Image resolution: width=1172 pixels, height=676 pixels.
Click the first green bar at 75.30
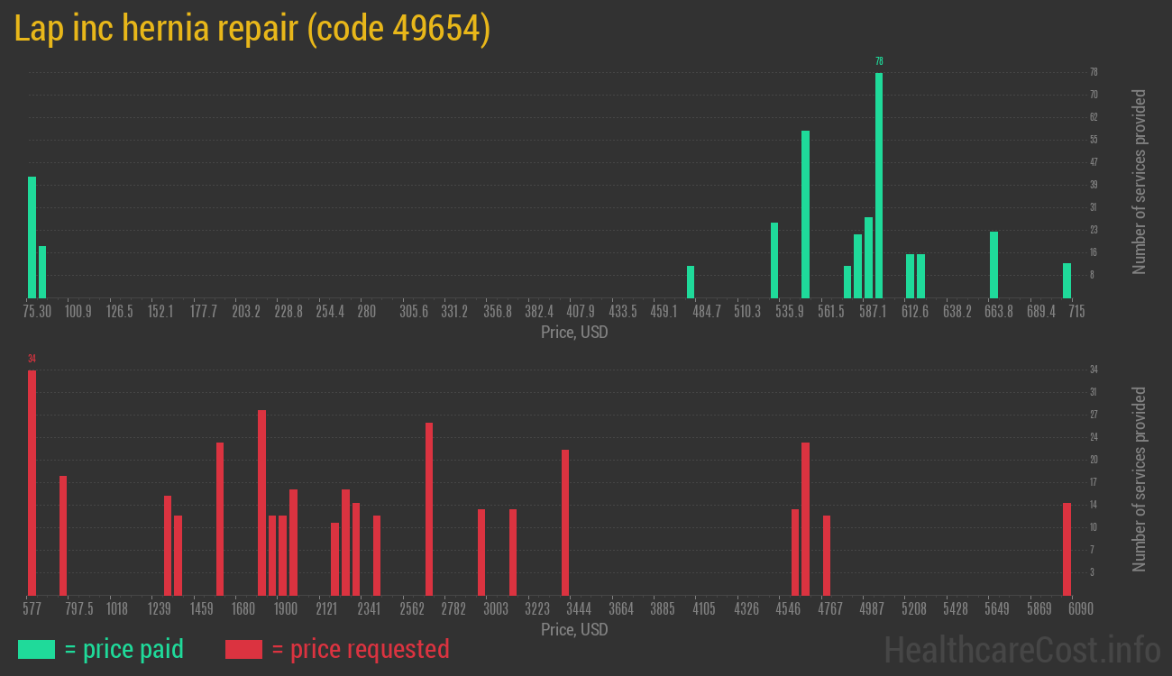32,237
